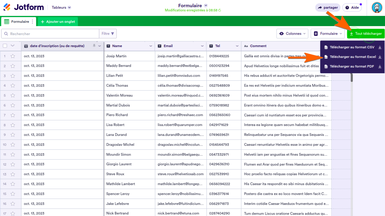This screenshot has width=385, height=216.
Task: Click the partager button
Action: click(328, 7)
